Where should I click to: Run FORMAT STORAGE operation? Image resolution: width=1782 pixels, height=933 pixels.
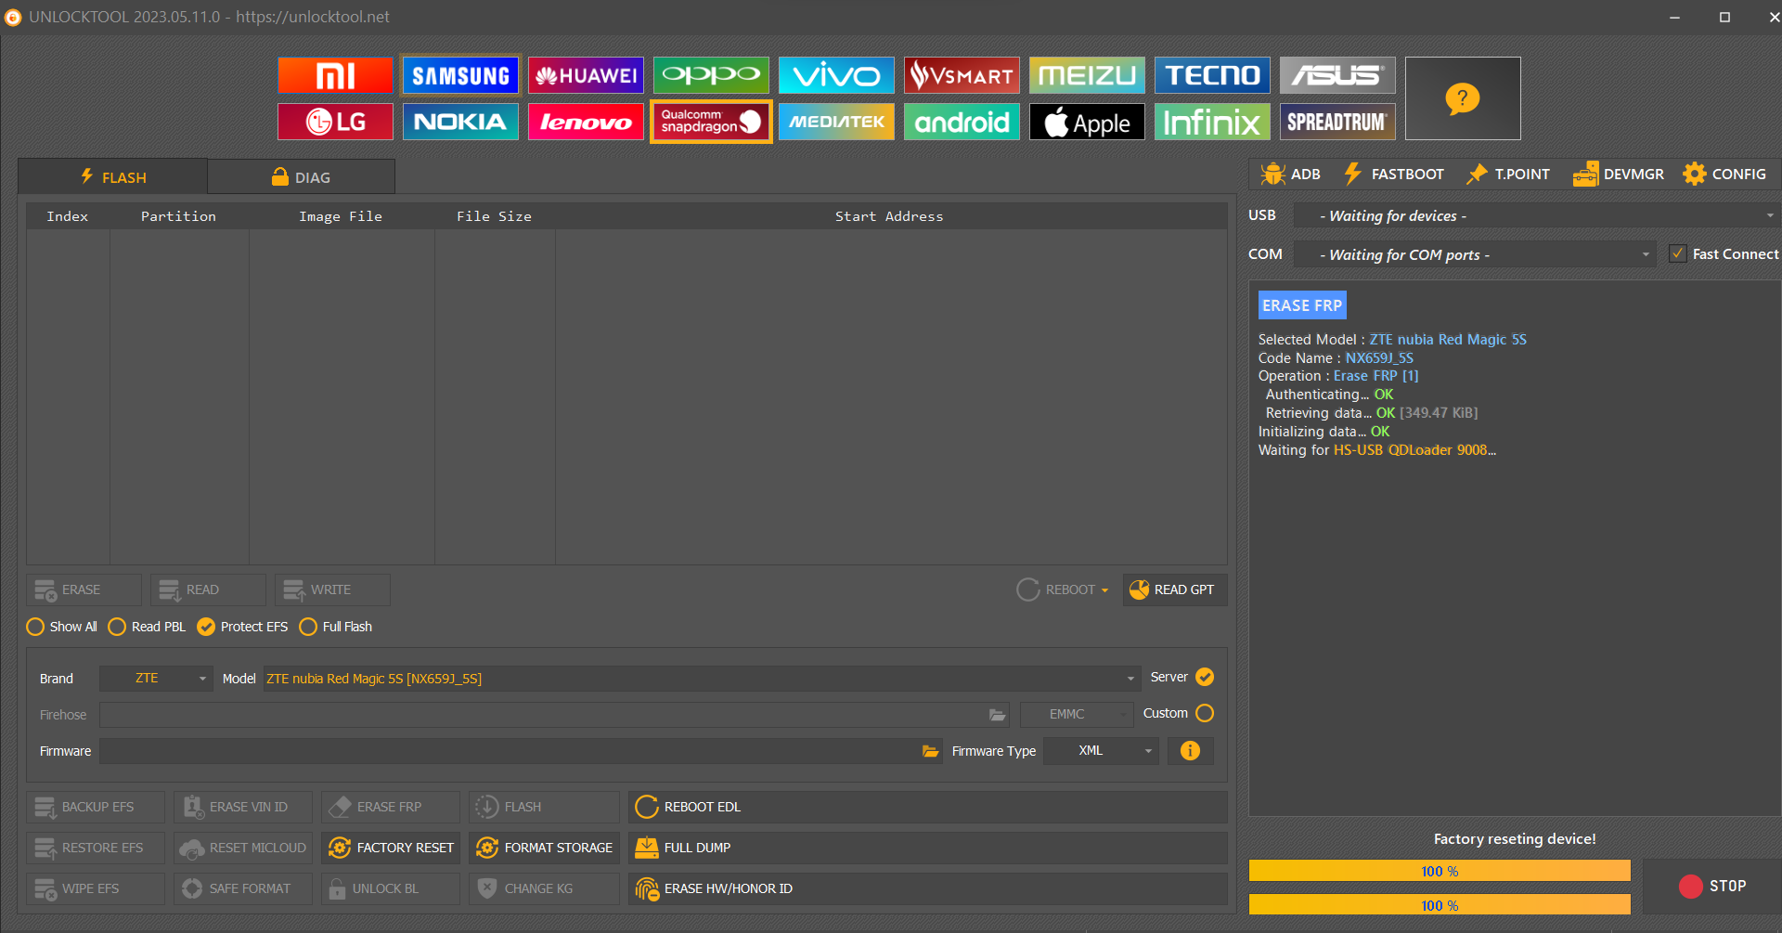[x=544, y=848]
